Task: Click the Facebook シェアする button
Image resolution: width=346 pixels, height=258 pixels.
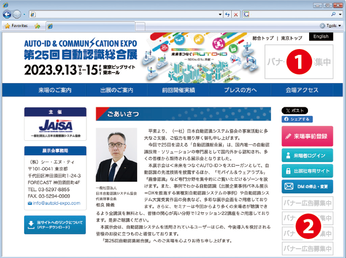Action: [297, 119]
